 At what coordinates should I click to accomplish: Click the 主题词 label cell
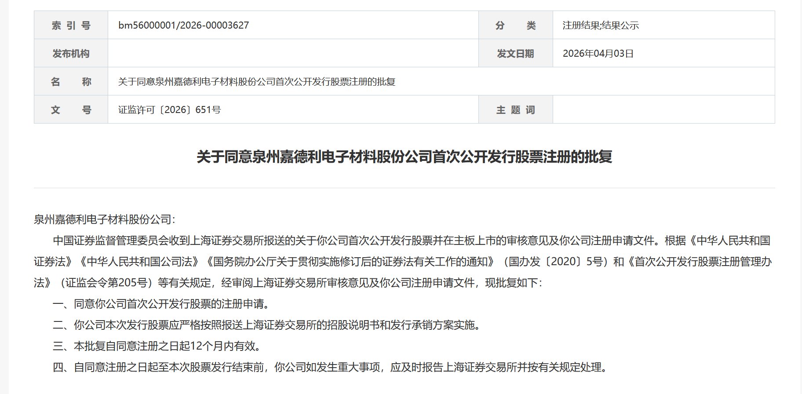click(515, 110)
